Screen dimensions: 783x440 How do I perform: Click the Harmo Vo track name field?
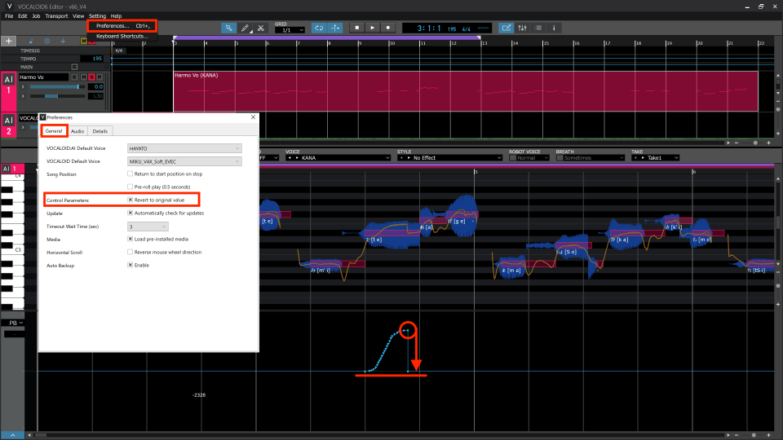tap(43, 77)
